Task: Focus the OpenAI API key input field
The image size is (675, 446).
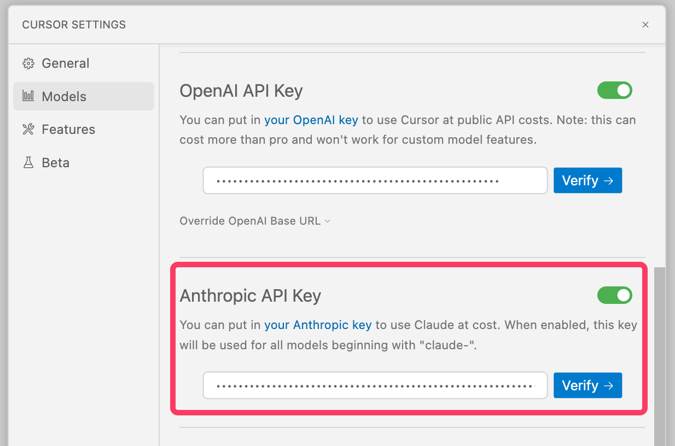Action: tap(375, 180)
